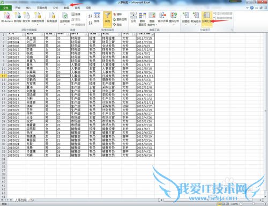Switch to the Page Layout ribbon tab
The image size is (268, 206).
pyautogui.click(x=42, y=8)
